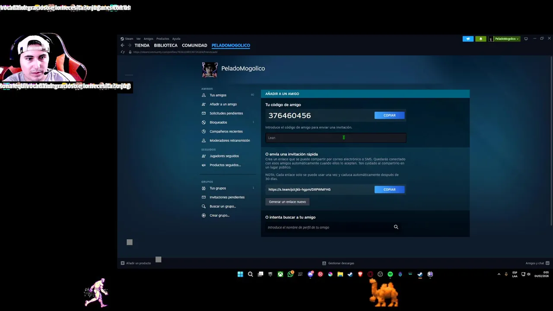Viewport: 553px width, 311px height.
Task: Go to the BIBLIOTECA tab
Action: 165,45
